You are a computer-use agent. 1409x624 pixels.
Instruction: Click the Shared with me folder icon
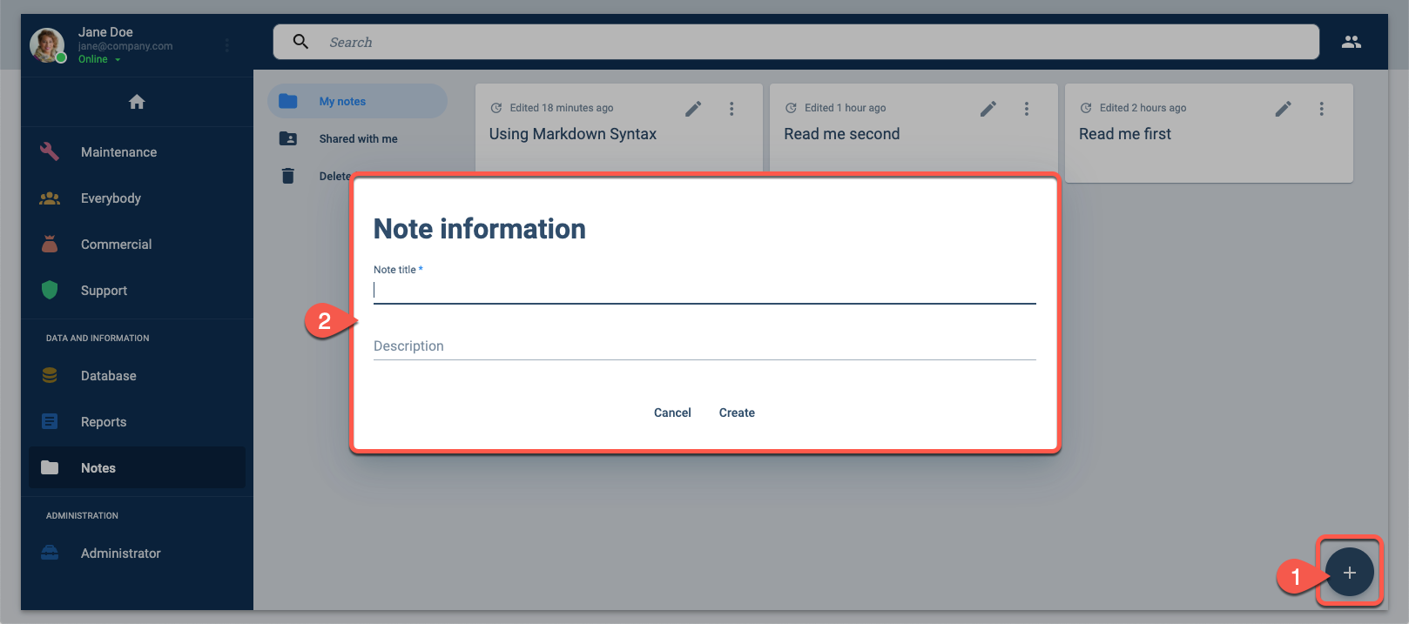tap(288, 138)
